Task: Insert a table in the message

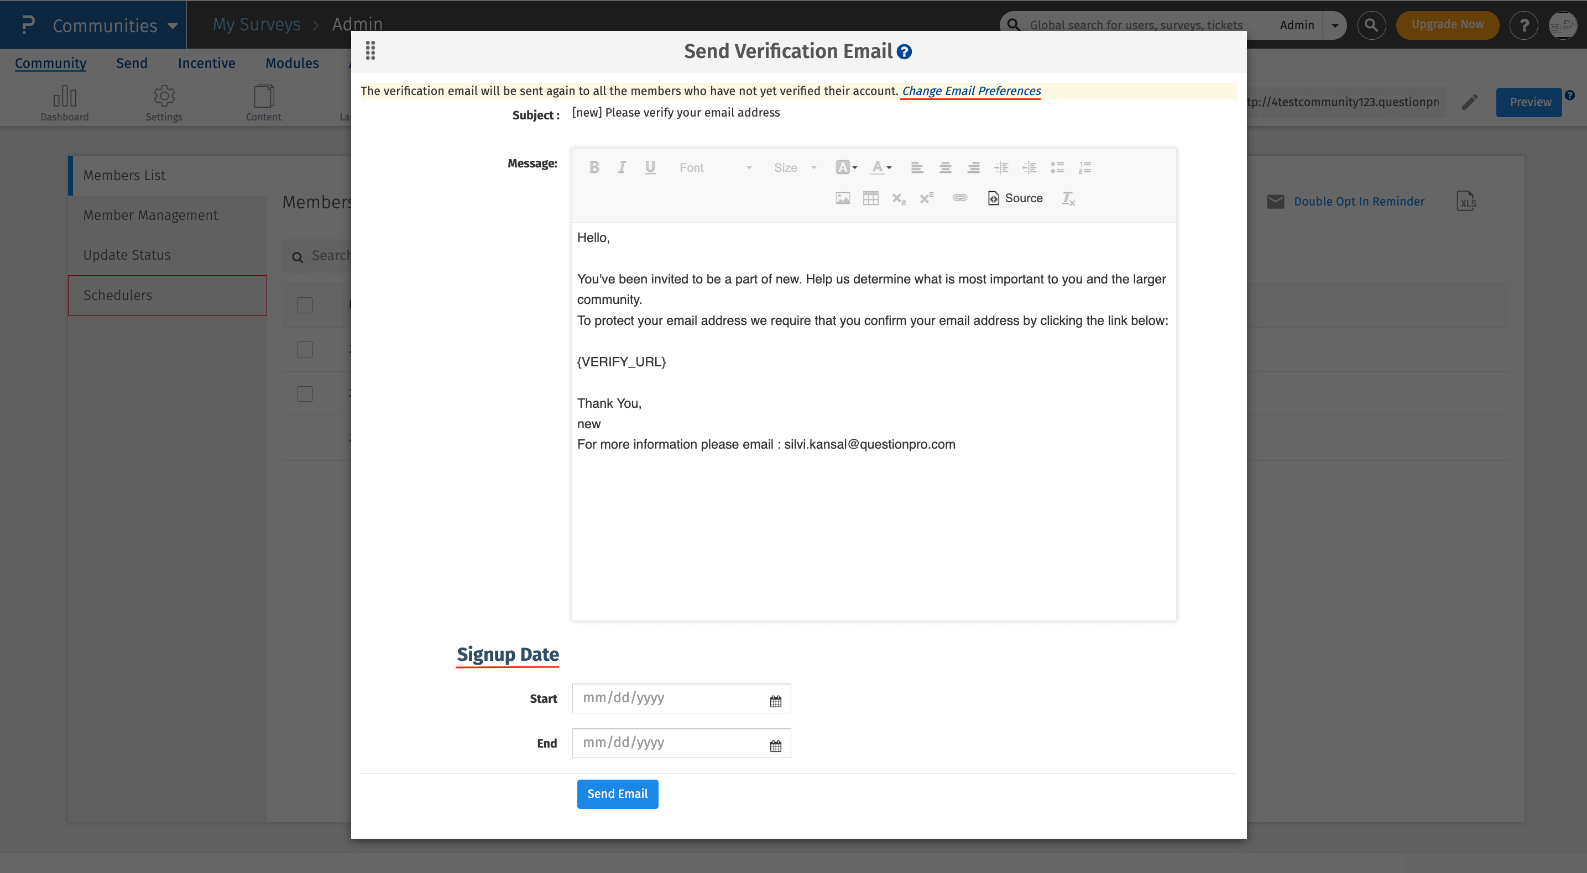Action: [870, 198]
